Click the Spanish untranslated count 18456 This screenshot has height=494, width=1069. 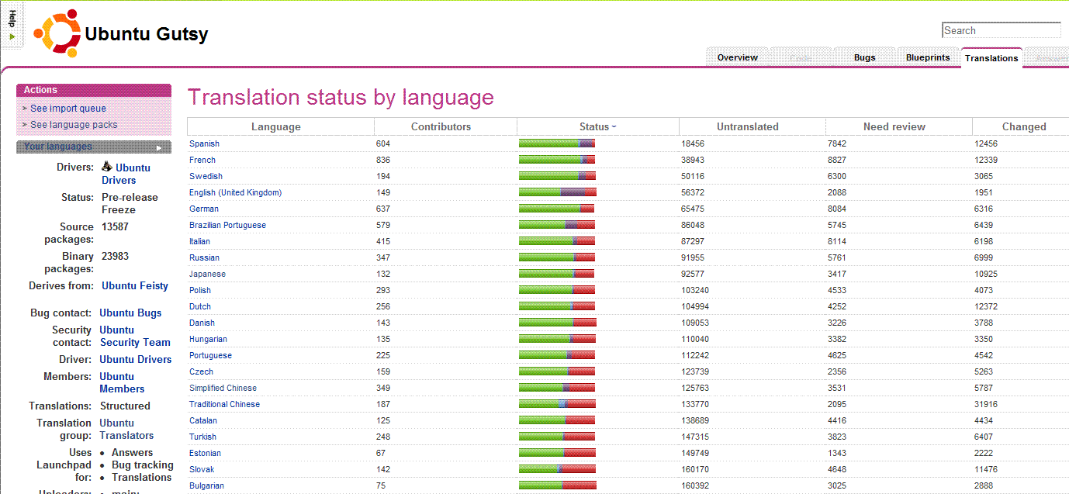point(693,143)
